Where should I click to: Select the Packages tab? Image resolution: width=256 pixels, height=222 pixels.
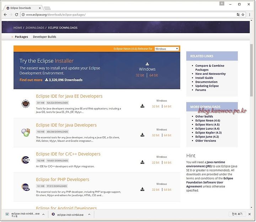pos(21,37)
